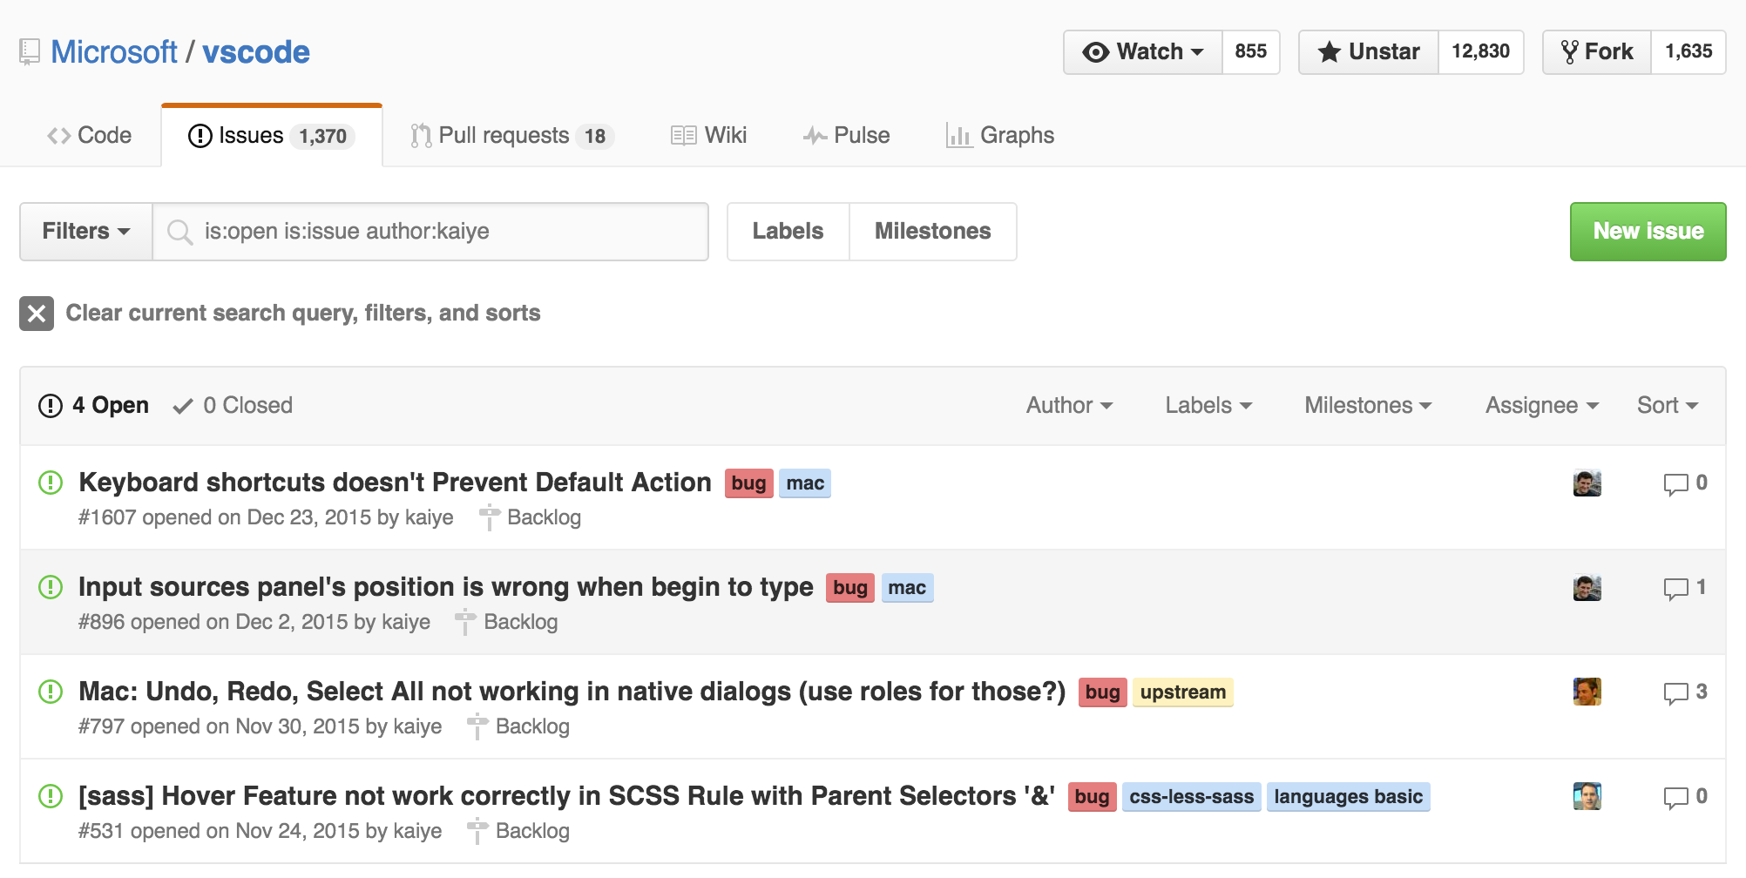The width and height of the screenshot is (1746, 878).
Task: Switch to the Issues tab
Action: [x=272, y=136]
